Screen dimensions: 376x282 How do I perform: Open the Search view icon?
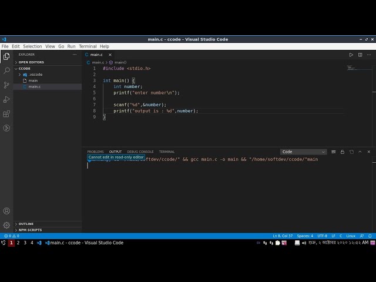pos(6,70)
